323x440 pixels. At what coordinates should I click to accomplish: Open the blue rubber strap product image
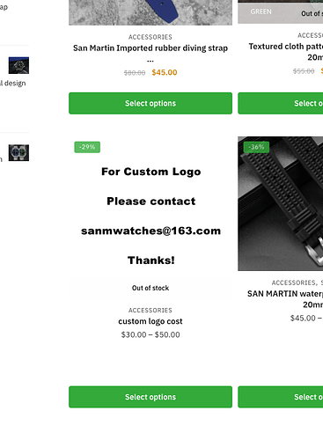[x=150, y=12]
